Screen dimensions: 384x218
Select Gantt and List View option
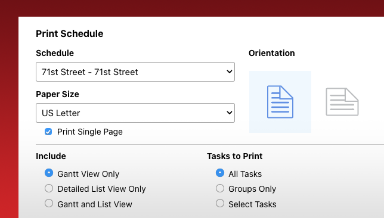point(49,203)
